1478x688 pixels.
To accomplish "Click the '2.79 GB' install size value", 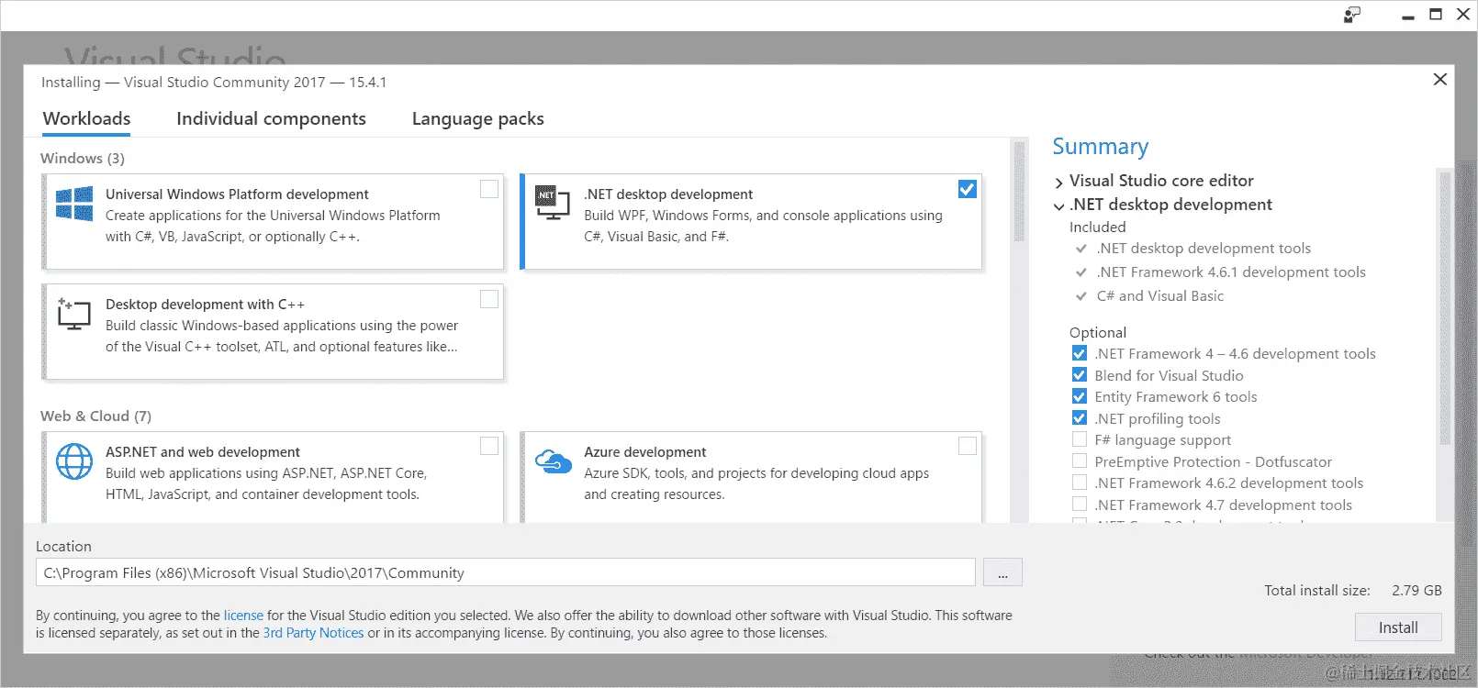I will point(1416,590).
